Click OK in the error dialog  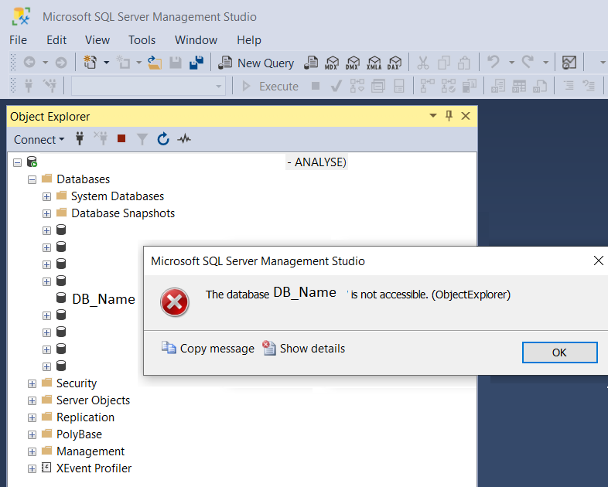[559, 352]
